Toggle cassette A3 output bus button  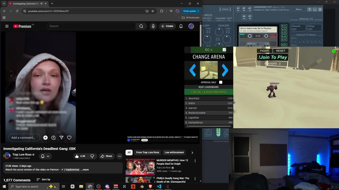tap(284, 33)
